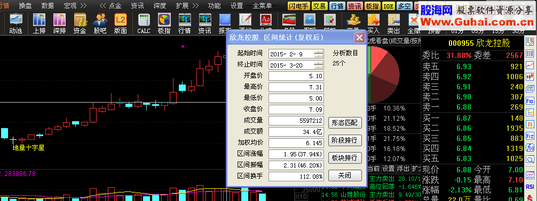Image resolution: width=537 pixels, height=201 pixels.
Task: Open the 设置 menu
Action: [x=236, y=6]
